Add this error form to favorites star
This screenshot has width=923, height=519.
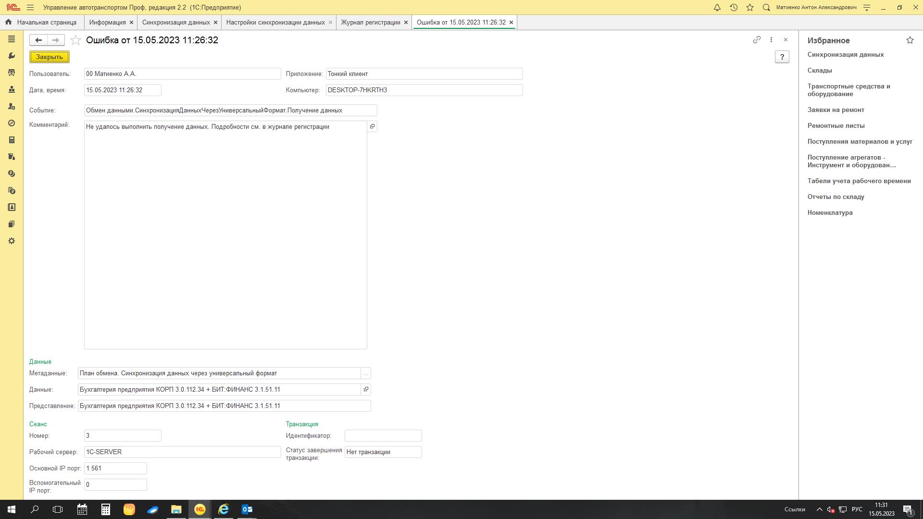[x=75, y=40]
